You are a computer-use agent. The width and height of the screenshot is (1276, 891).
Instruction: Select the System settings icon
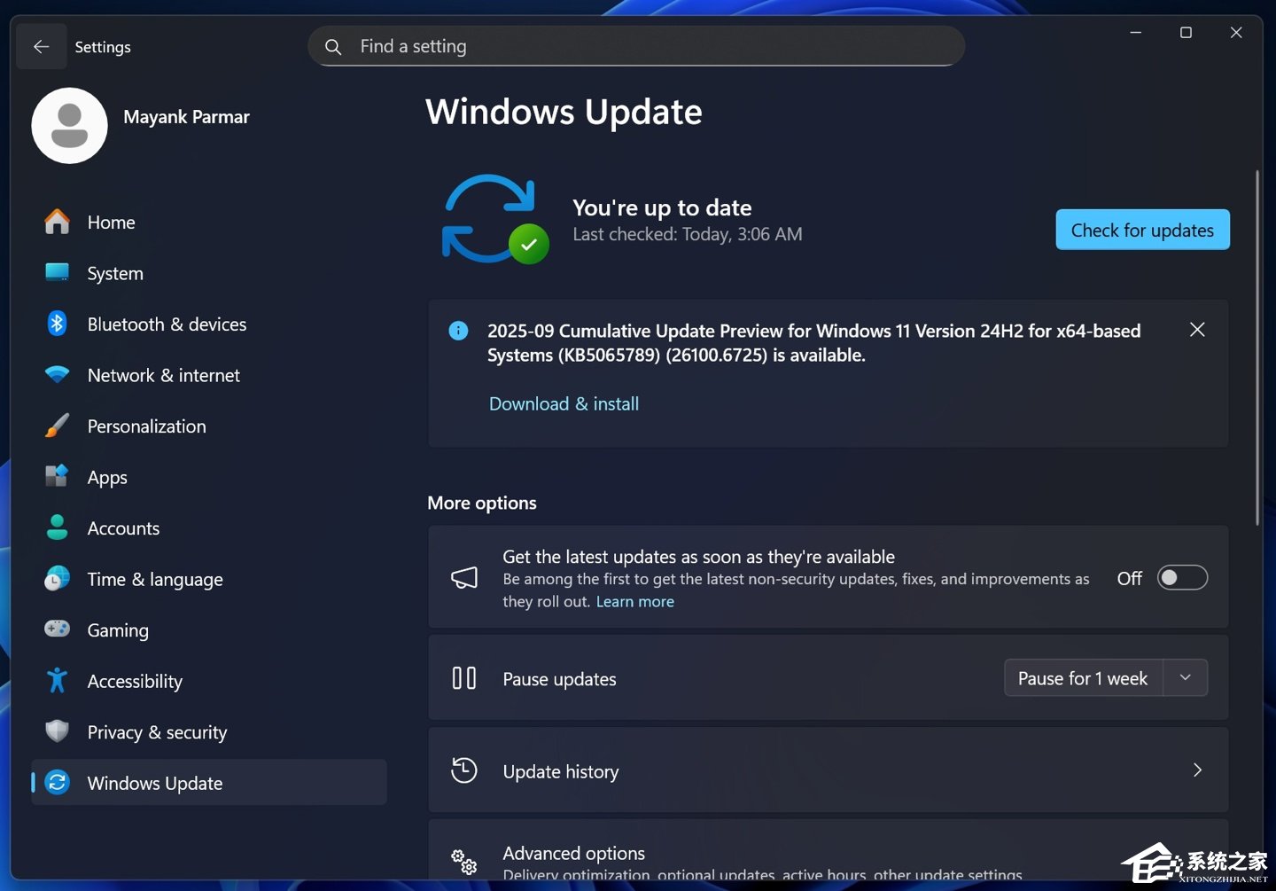57,273
